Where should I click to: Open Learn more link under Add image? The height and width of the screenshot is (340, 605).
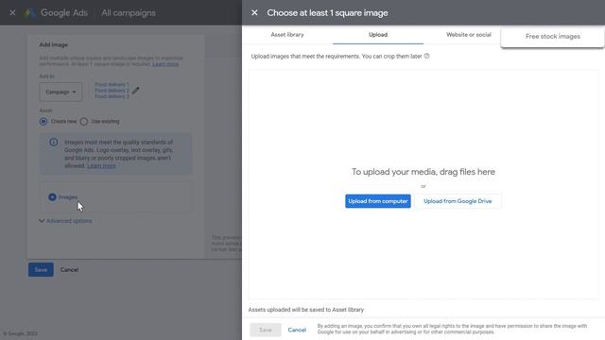tap(165, 64)
